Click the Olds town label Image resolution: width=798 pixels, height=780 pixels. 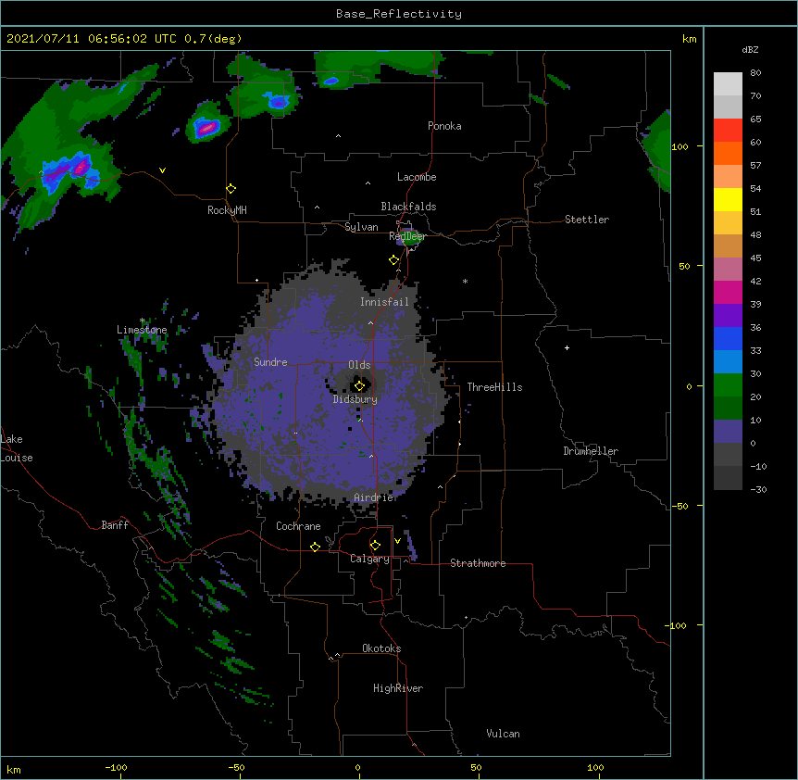[359, 365]
